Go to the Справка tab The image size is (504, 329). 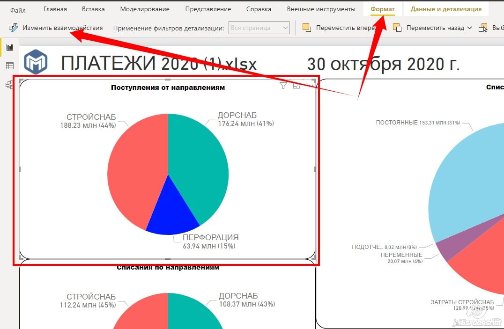259,9
